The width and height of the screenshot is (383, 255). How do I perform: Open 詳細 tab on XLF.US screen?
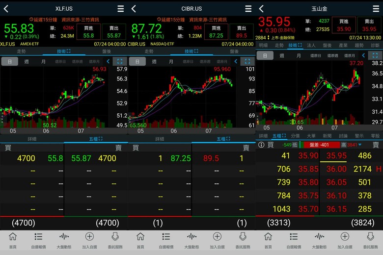point(32,139)
